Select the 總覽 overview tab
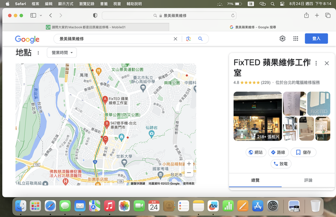Viewport: 336px width, 217px height. pyautogui.click(x=255, y=180)
